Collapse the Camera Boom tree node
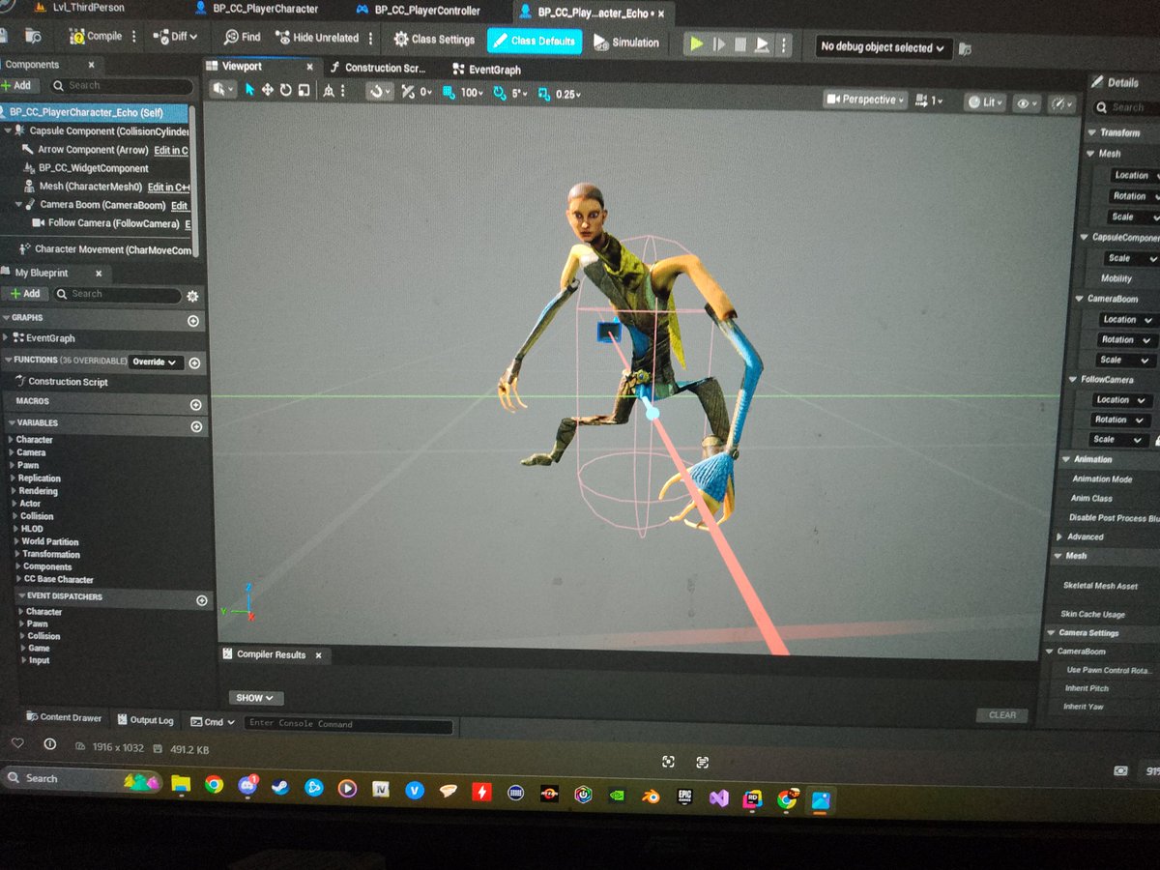The height and width of the screenshot is (870, 1160). (x=19, y=205)
